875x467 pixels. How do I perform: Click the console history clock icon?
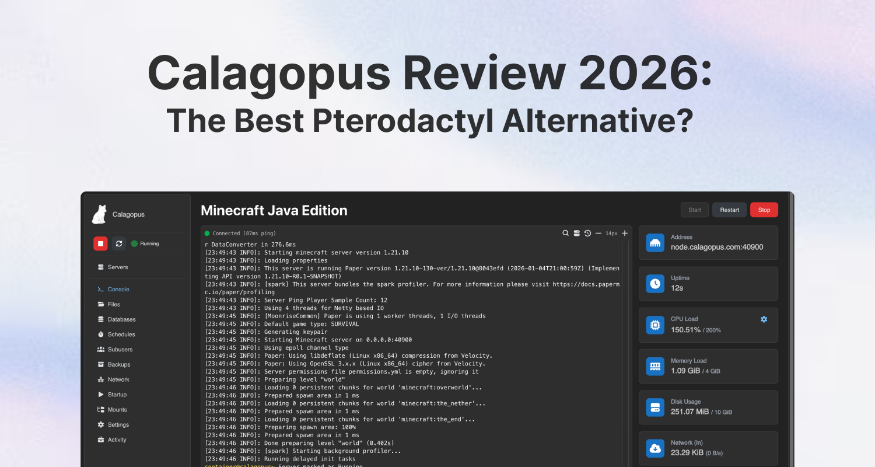pyautogui.click(x=587, y=233)
